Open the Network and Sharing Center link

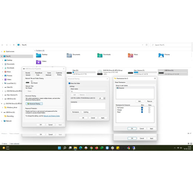coord(52,116)
